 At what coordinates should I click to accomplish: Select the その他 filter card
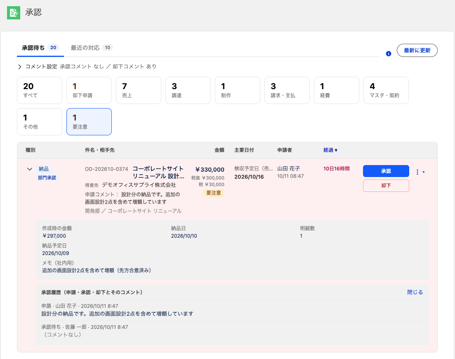coord(40,122)
